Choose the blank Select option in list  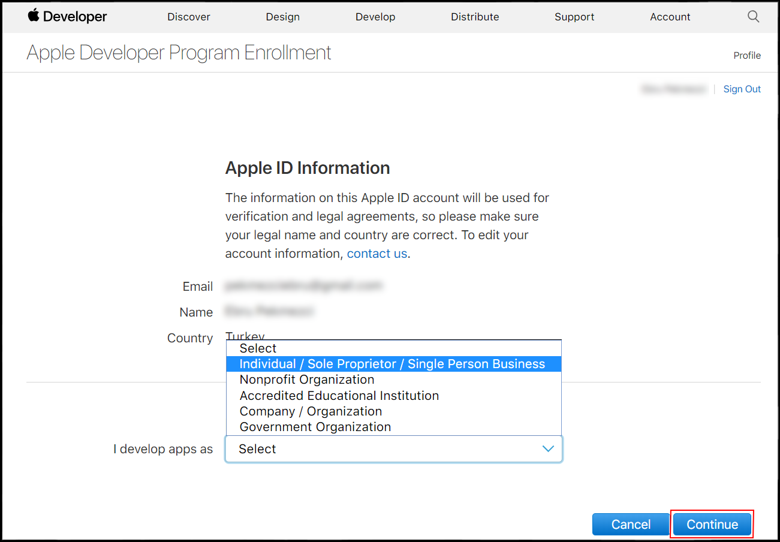click(x=393, y=348)
